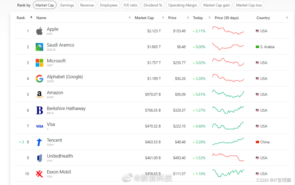
Task: Click the Saudi Aramco logo
Action: pos(39,47)
